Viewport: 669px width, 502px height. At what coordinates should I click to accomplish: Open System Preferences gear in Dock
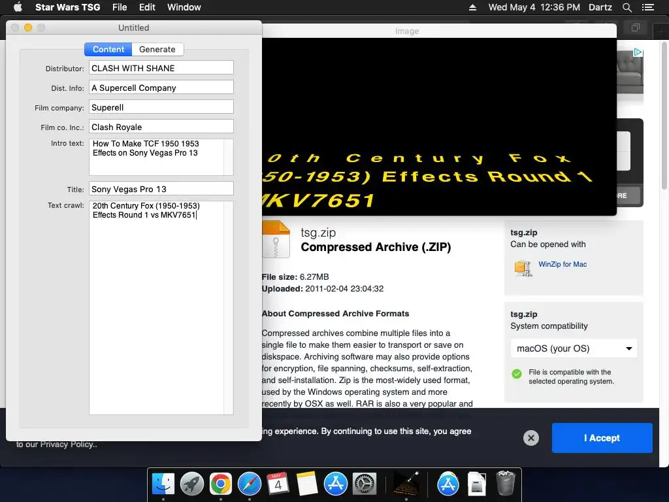(364, 484)
